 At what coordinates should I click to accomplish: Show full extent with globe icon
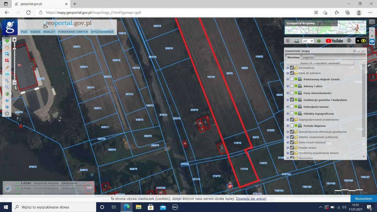click(x=7, y=94)
